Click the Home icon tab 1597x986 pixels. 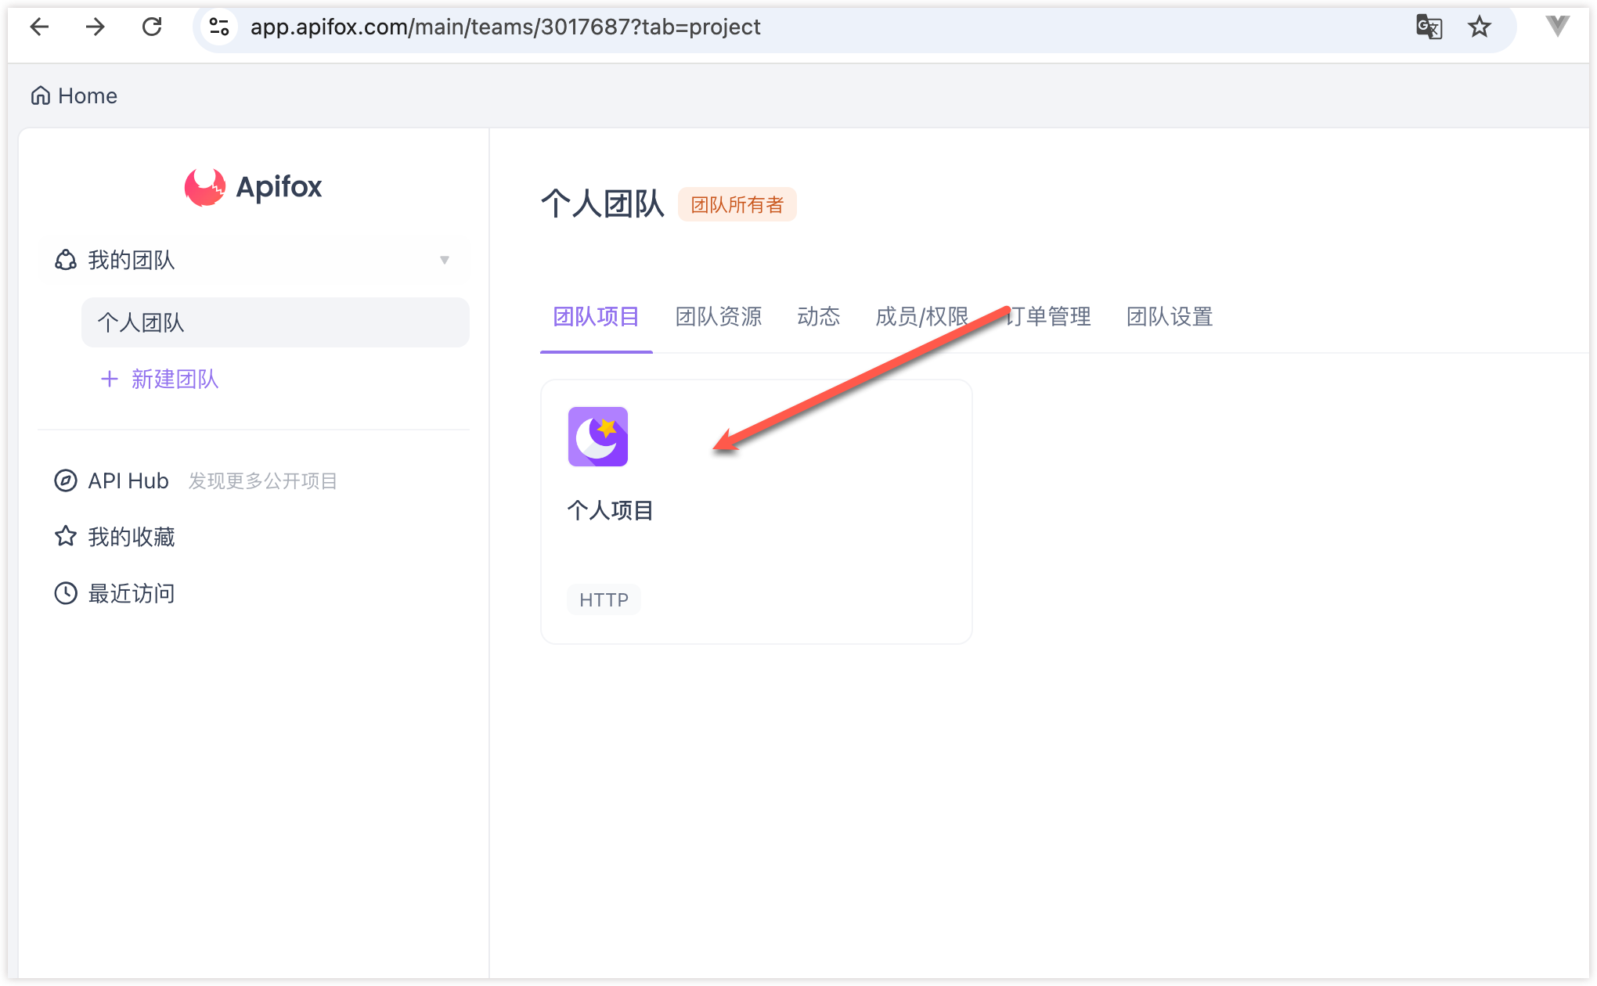pos(74,95)
